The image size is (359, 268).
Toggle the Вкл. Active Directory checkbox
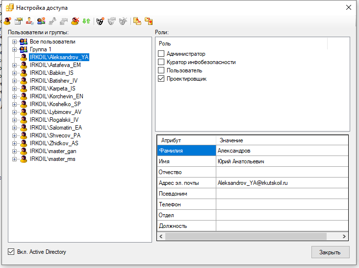[x=11, y=251]
